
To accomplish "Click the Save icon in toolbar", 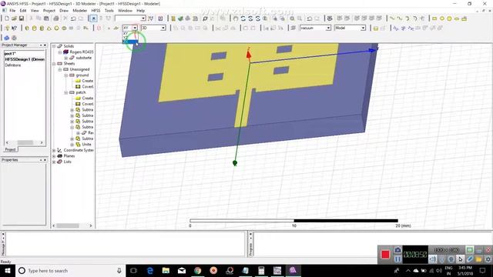I will (x=22, y=18).
